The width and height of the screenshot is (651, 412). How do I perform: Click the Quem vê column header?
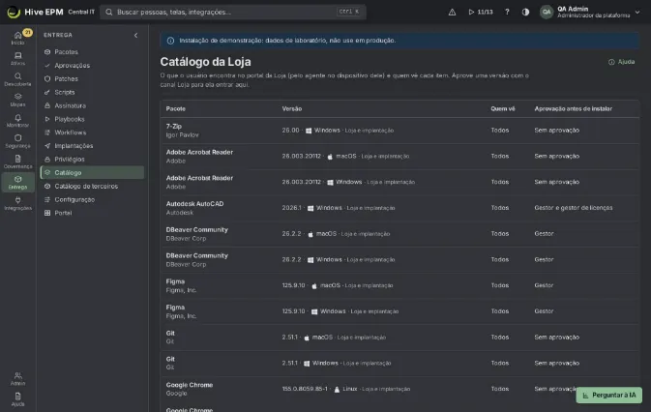click(x=503, y=108)
